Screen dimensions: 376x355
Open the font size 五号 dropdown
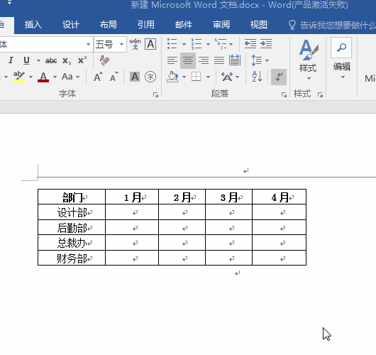[x=121, y=45]
